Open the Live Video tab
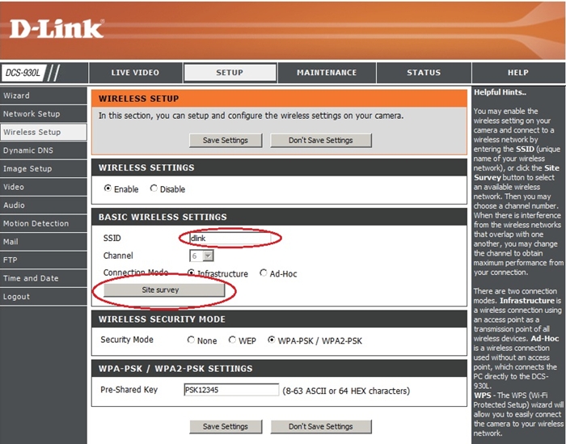 pos(135,73)
